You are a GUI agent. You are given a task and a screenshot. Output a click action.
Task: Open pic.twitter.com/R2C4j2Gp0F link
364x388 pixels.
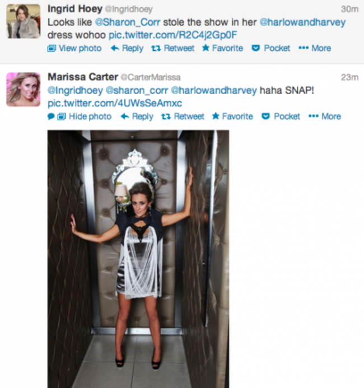point(173,35)
